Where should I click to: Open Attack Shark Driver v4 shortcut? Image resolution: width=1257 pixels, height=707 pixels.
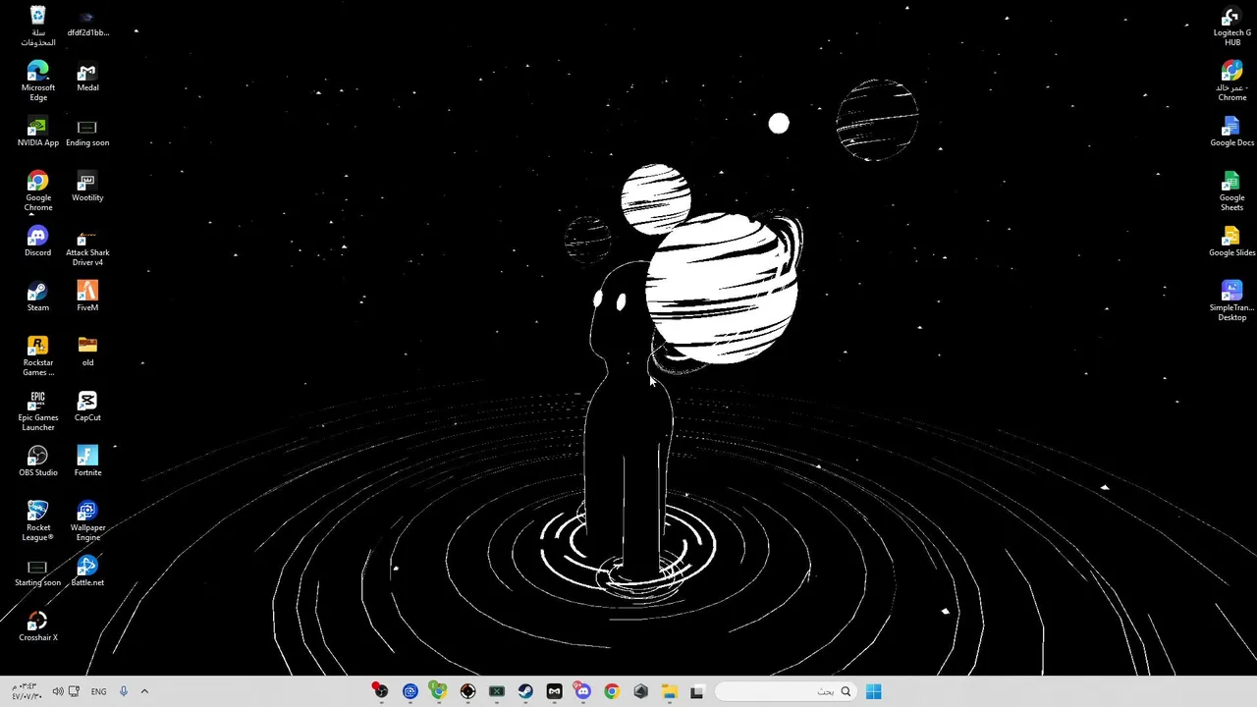click(87, 246)
